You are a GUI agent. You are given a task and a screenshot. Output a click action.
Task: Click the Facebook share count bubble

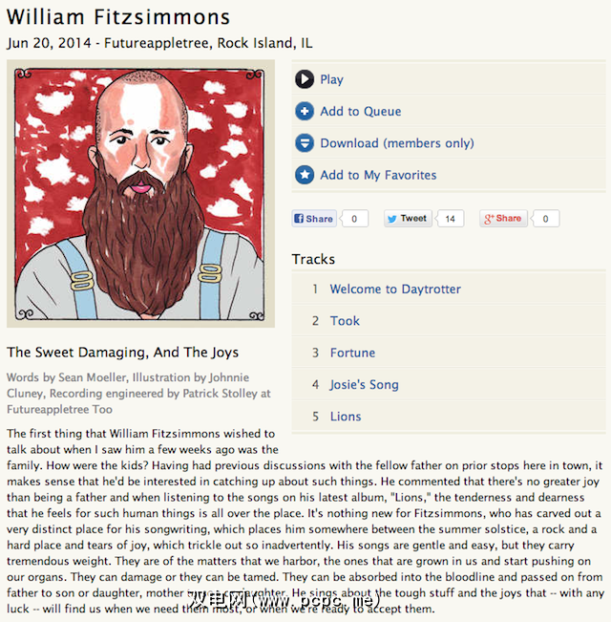click(x=354, y=219)
